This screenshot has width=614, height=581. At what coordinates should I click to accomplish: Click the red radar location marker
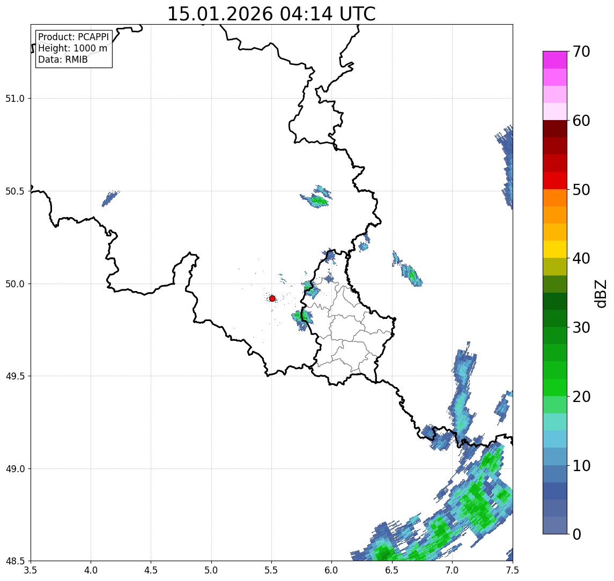(x=272, y=299)
